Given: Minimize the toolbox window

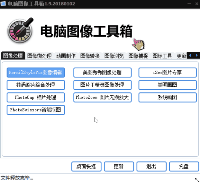Looking at the screenshot, I should [x=189, y=4].
